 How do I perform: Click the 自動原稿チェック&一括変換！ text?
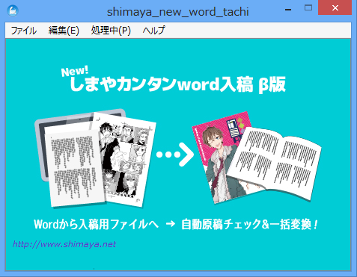pos(250,224)
